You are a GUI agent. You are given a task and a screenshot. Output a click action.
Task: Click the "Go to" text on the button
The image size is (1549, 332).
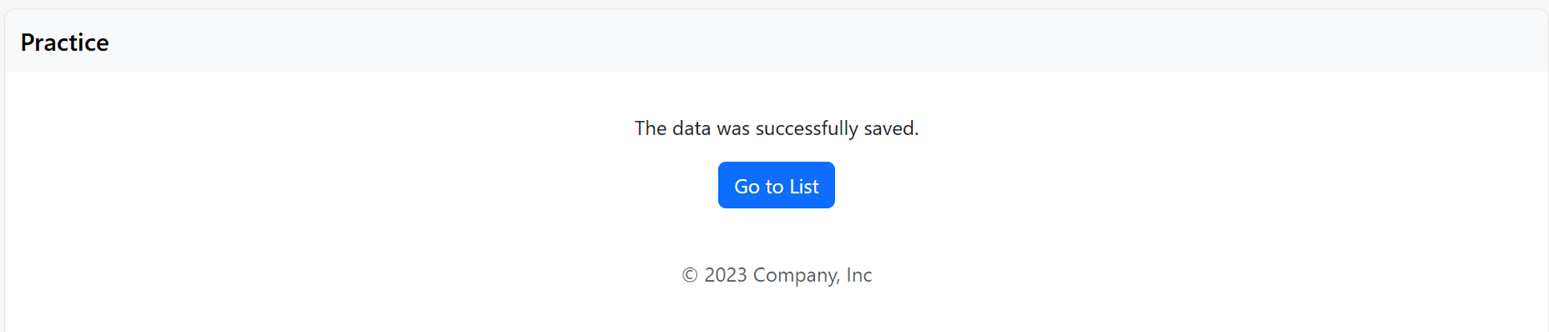(758, 186)
